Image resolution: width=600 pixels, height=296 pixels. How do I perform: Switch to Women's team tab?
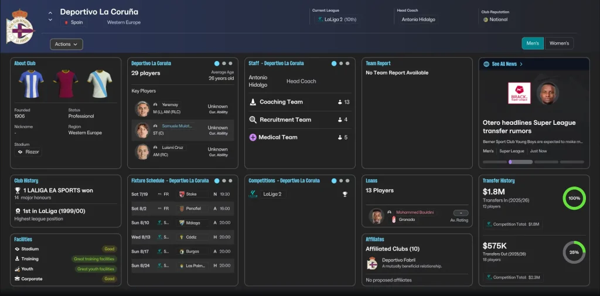point(559,43)
